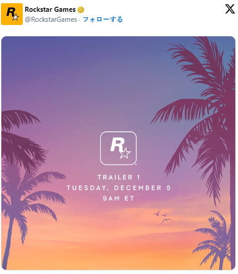This screenshot has height=274, width=238.
Task: Click the star on the centered Rockstar logo
Action: (x=125, y=154)
